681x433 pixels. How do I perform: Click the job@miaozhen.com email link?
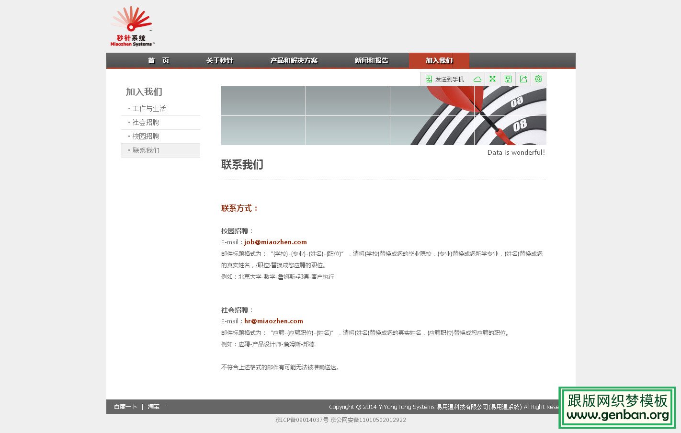(275, 242)
